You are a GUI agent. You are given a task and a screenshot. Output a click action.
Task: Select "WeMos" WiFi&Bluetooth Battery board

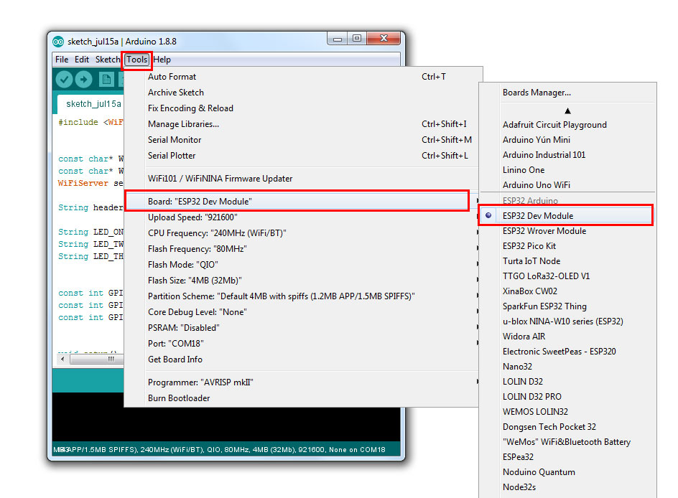(x=567, y=442)
